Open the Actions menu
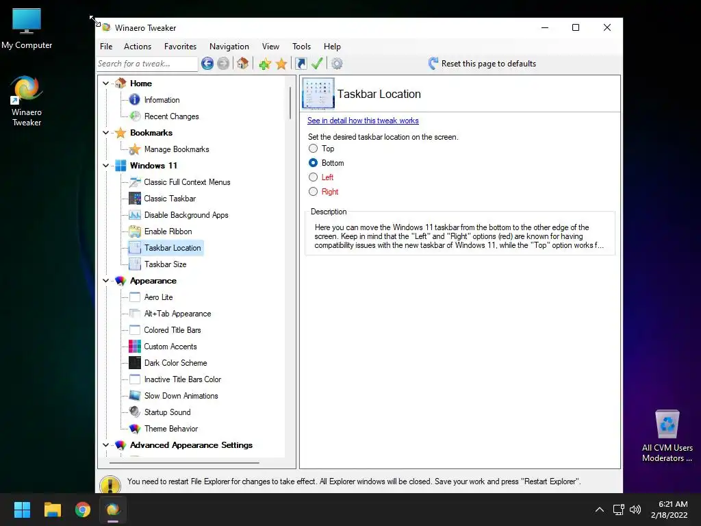701x526 pixels. click(x=137, y=47)
